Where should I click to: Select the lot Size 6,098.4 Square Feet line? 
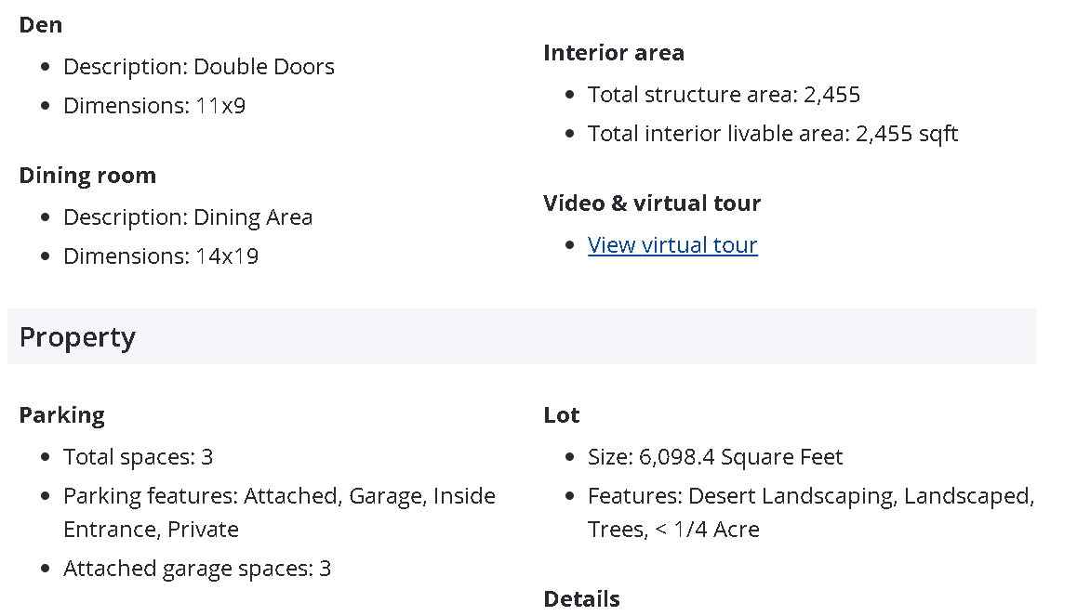tap(714, 457)
